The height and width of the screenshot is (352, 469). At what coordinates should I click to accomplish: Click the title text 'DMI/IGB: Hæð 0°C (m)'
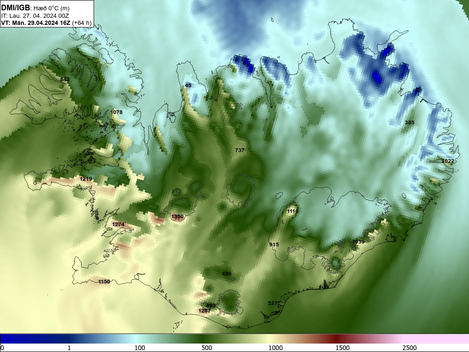pyautogui.click(x=35, y=8)
